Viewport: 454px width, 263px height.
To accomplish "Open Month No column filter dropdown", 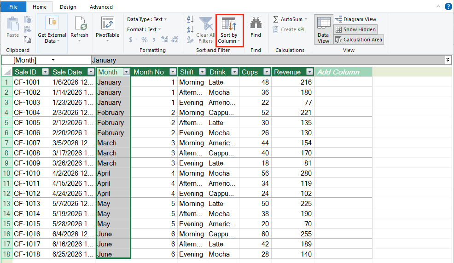I will point(173,72).
